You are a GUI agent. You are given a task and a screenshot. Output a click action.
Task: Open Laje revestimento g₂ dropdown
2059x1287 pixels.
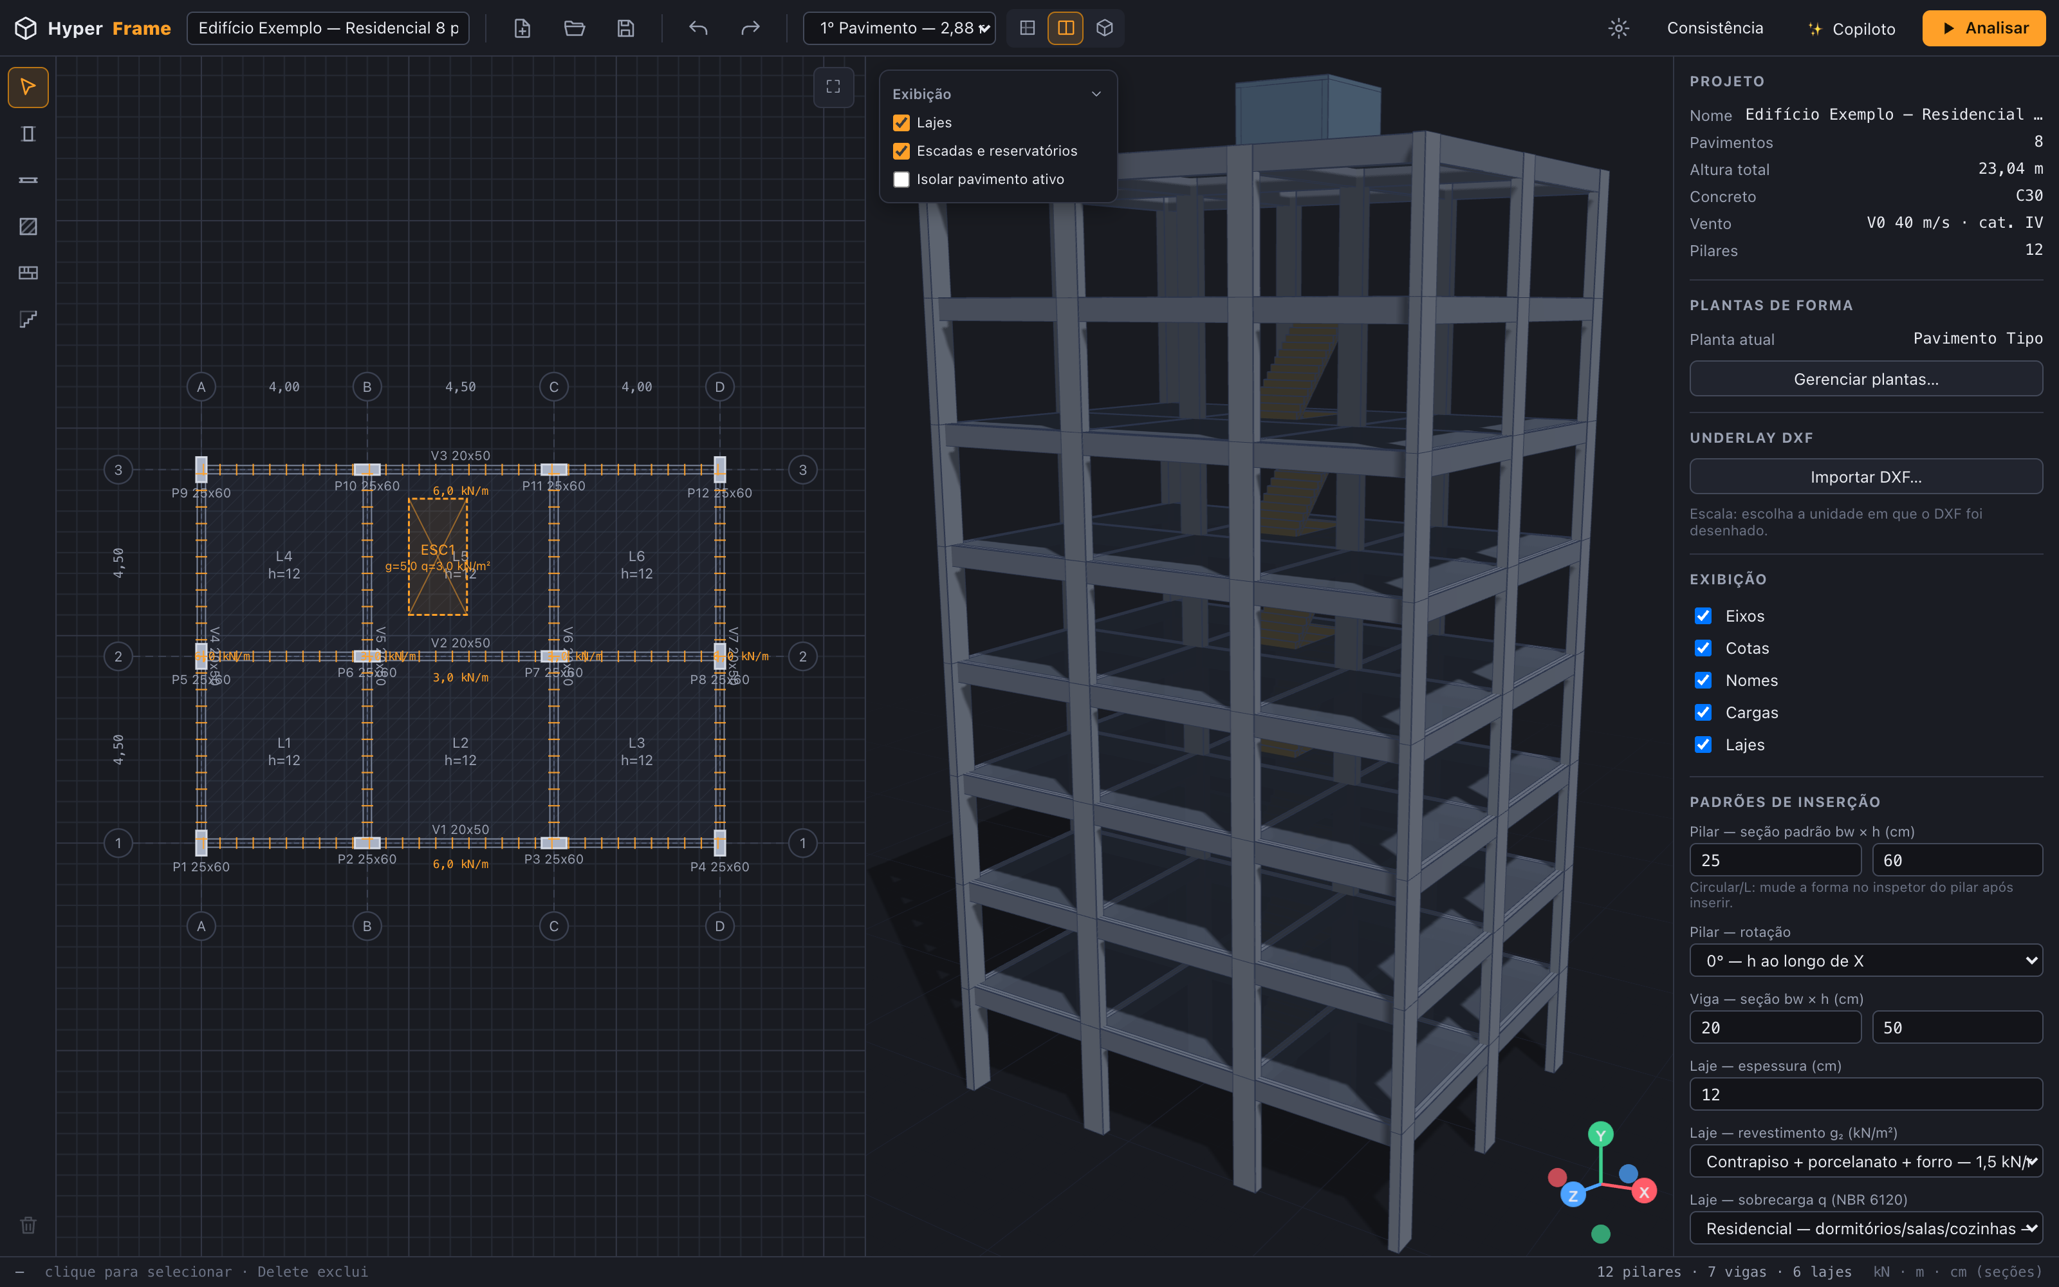coord(1866,1161)
